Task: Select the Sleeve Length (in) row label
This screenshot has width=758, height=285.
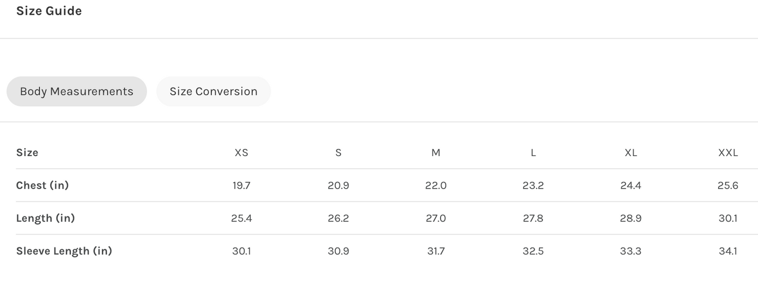Action: (x=64, y=251)
